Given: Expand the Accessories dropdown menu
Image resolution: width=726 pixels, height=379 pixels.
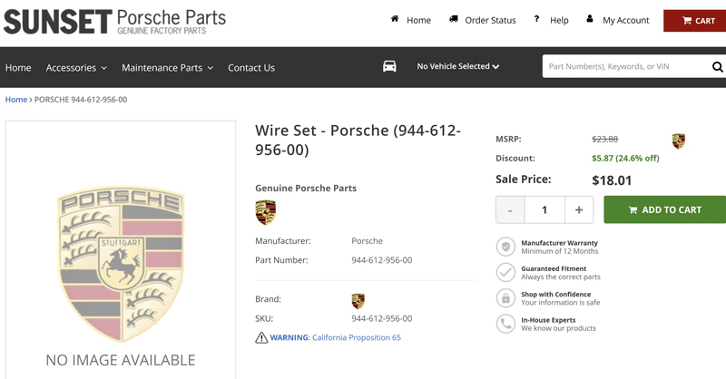Looking at the screenshot, I should [76, 68].
